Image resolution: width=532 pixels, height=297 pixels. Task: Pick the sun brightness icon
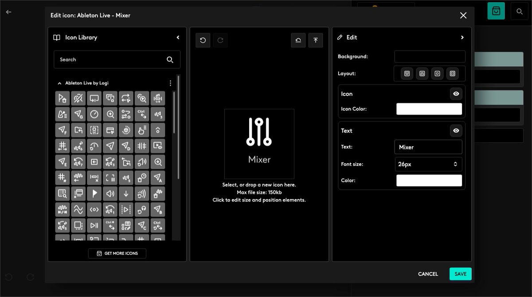coord(126,130)
